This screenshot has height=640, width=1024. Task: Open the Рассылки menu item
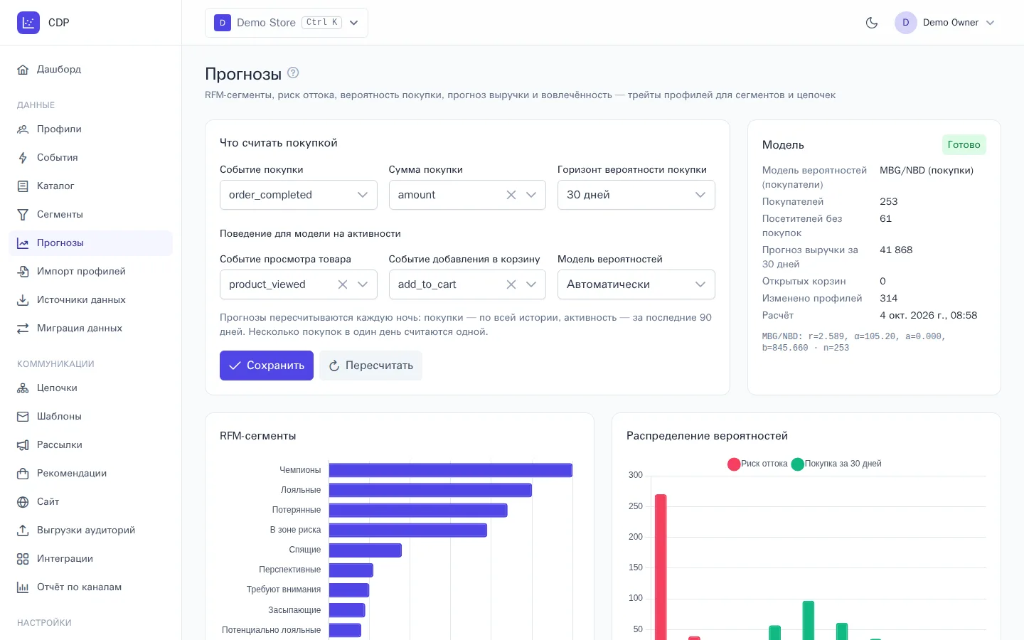(x=91, y=445)
